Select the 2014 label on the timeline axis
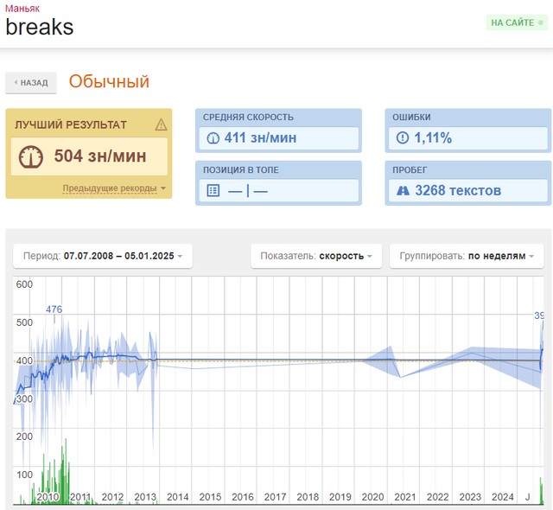 (177, 497)
